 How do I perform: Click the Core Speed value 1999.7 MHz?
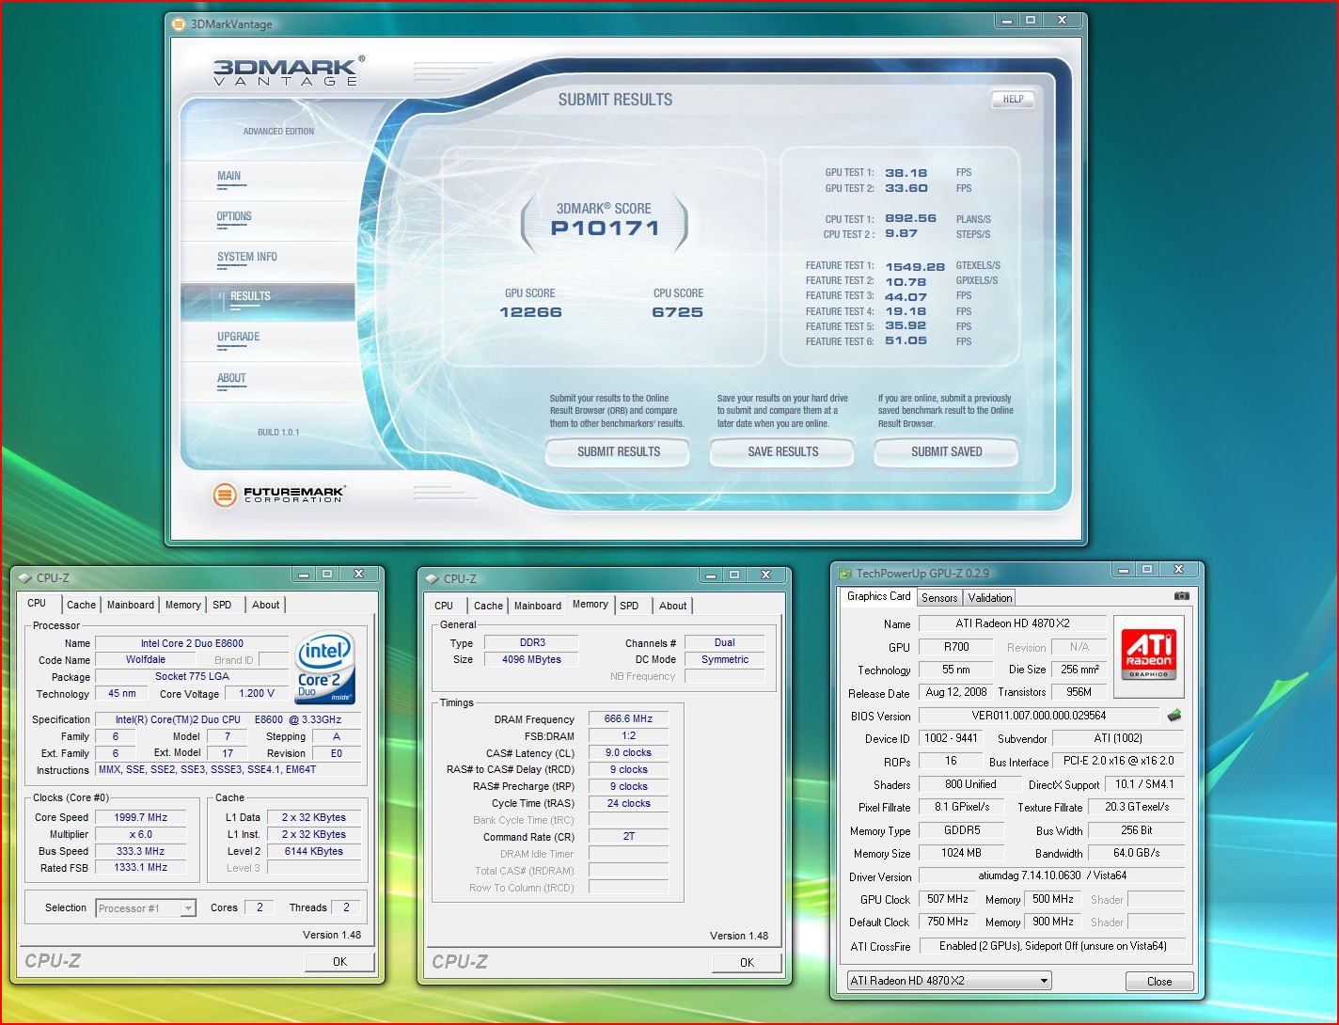141,817
